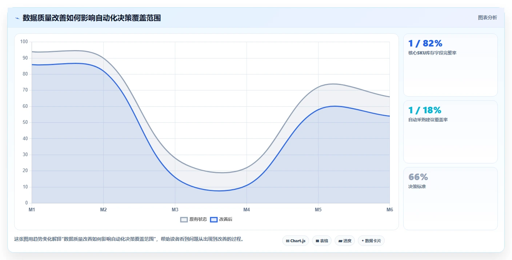Click the M2 x-axis label
The height and width of the screenshot is (260, 512).
103,210
